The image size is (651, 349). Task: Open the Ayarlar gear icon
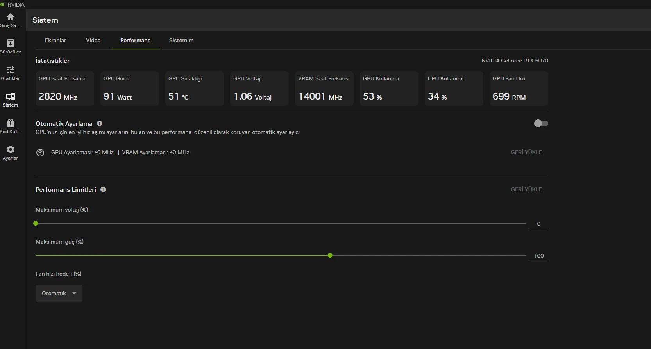11,150
